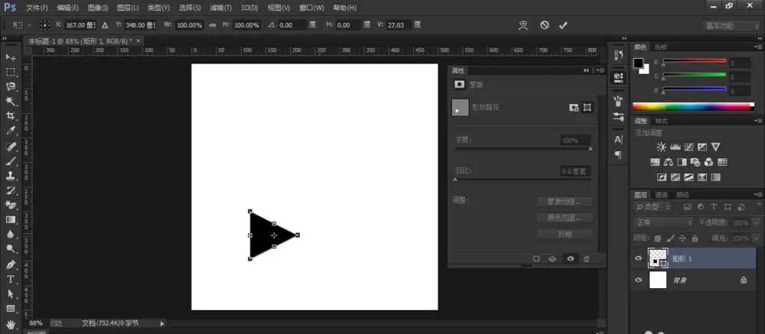Open the 文件(F) menu
This screenshot has width=765, height=334.
pyautogui.click(x=37, y=8)
